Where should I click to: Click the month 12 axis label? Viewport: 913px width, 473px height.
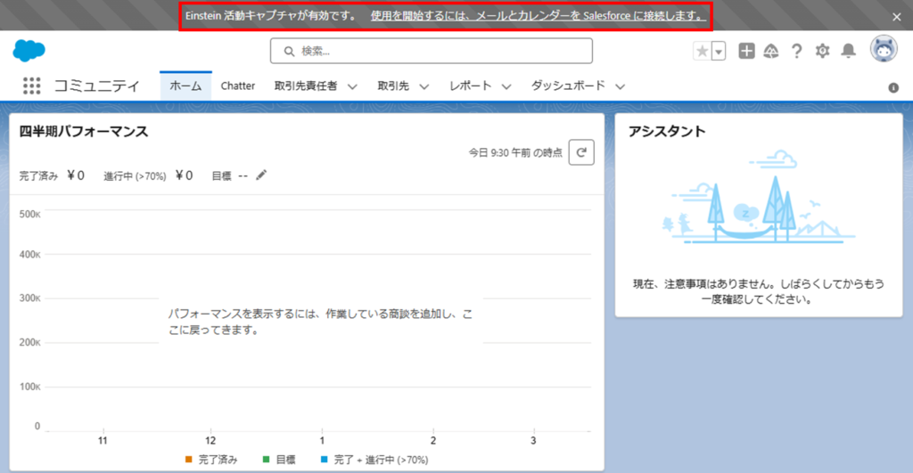(210, 440)
